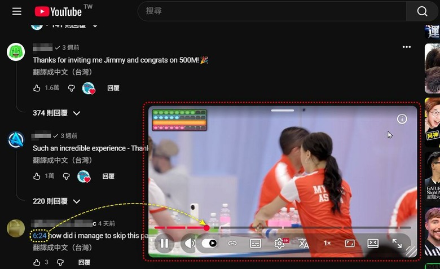
Task: Click the icon with inward-pointing arrows
Action: [x=373, y=243]
